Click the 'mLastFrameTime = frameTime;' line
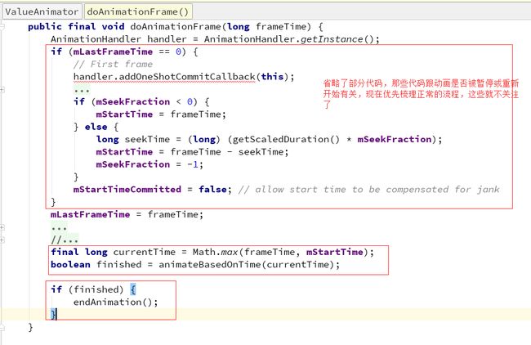The image size is (531, 345). click(x=127, y=214)
